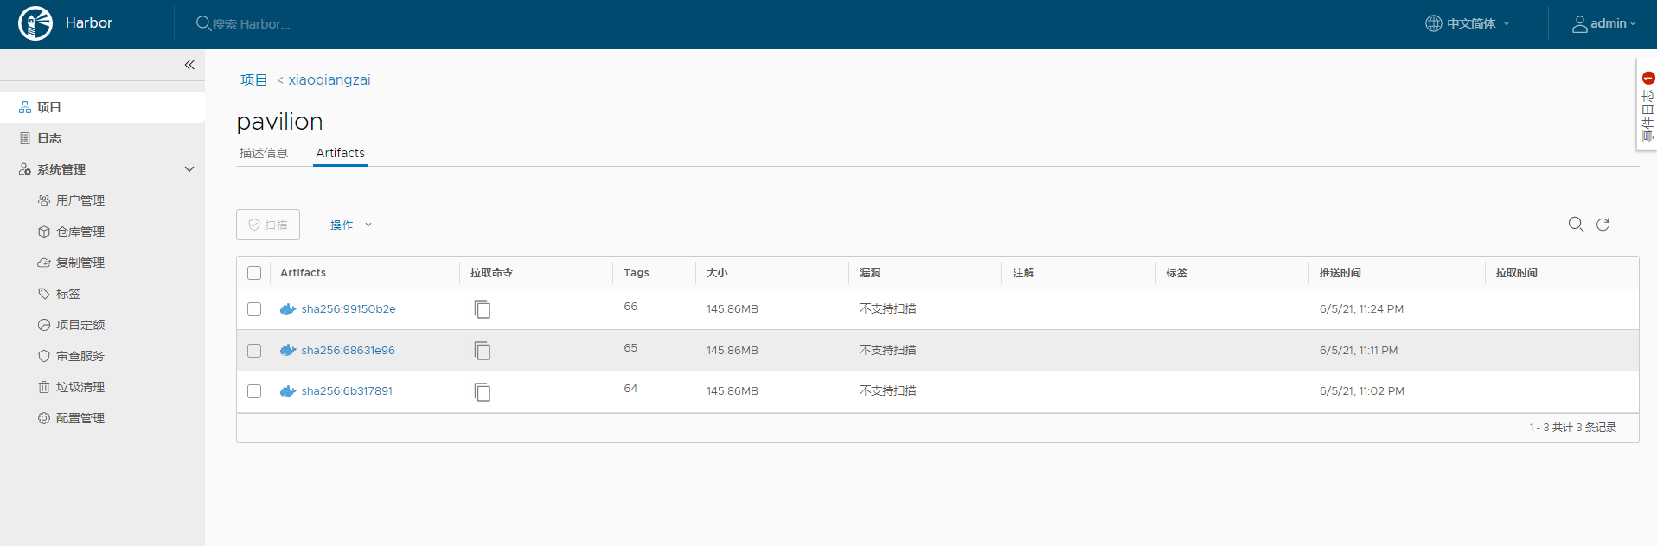Viewport: 1657px width, 546px height.
Task: Go to xiaoqiangzai breadcrumb link
Action: coord(329,79)
